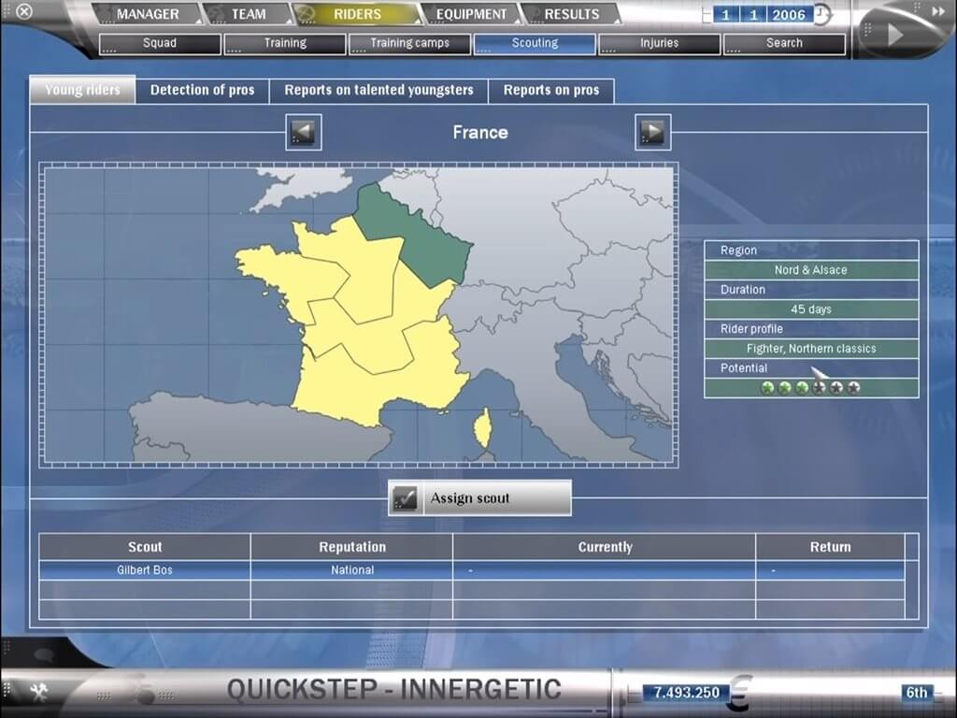Sort by the Reputation column header
This screenshot has height=718, width=957.
click(352, 547)
